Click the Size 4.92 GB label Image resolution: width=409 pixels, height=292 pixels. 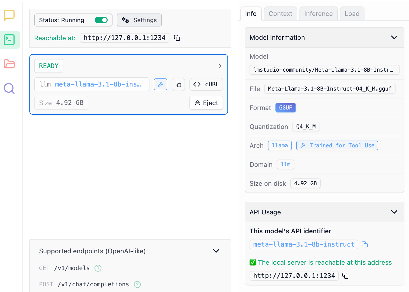[x=61, y=103]
